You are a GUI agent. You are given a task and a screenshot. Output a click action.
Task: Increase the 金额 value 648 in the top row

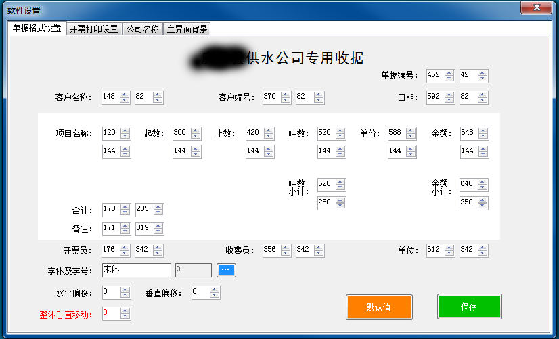click(x=483, y=131)
